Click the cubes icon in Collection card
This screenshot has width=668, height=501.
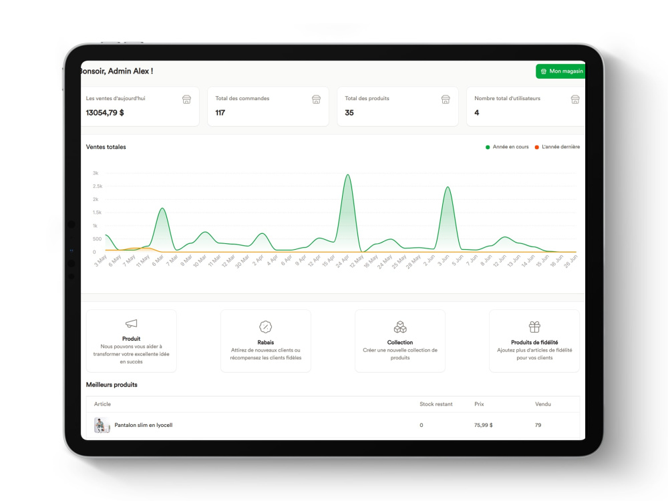(400, 327)
